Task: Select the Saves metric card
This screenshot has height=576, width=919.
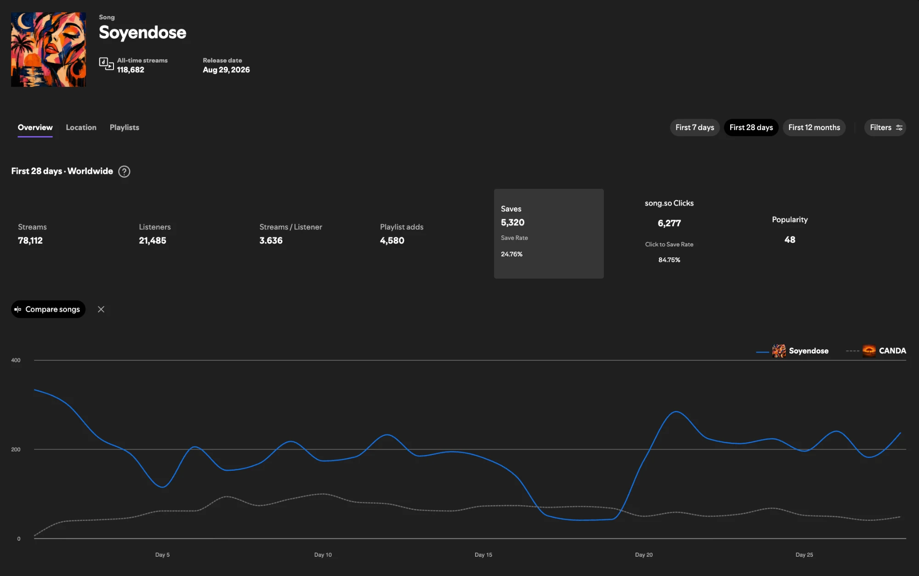Action: pyautogui.click(x=549, y=234)
